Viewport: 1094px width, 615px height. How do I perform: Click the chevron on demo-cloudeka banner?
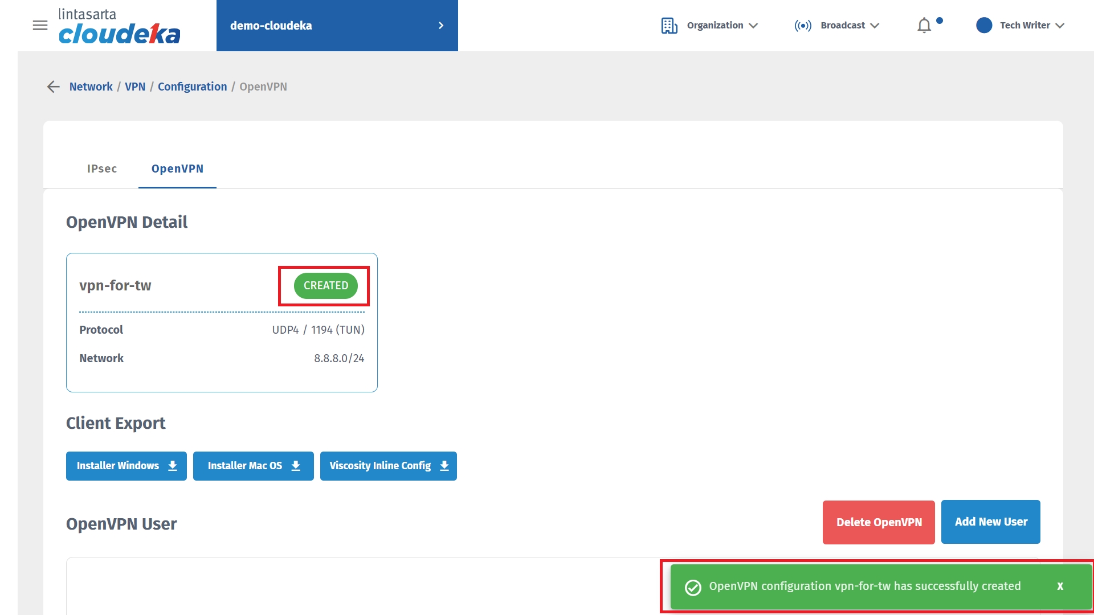[x=440, y=26]
